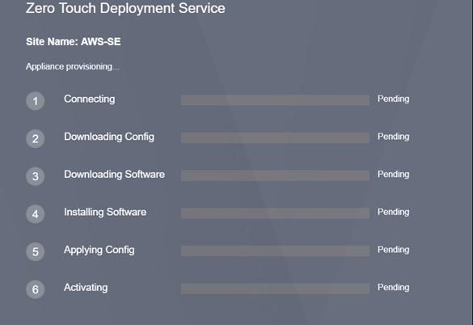This screenshot has width=473, height=325.
Task: Click the Connecting step label
Action: pos(89,99)
